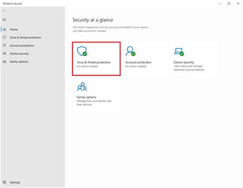Click 'No action needed.' under Virus & threat protection
This screenshot has width=243, height=188.
tap(88, 66)
